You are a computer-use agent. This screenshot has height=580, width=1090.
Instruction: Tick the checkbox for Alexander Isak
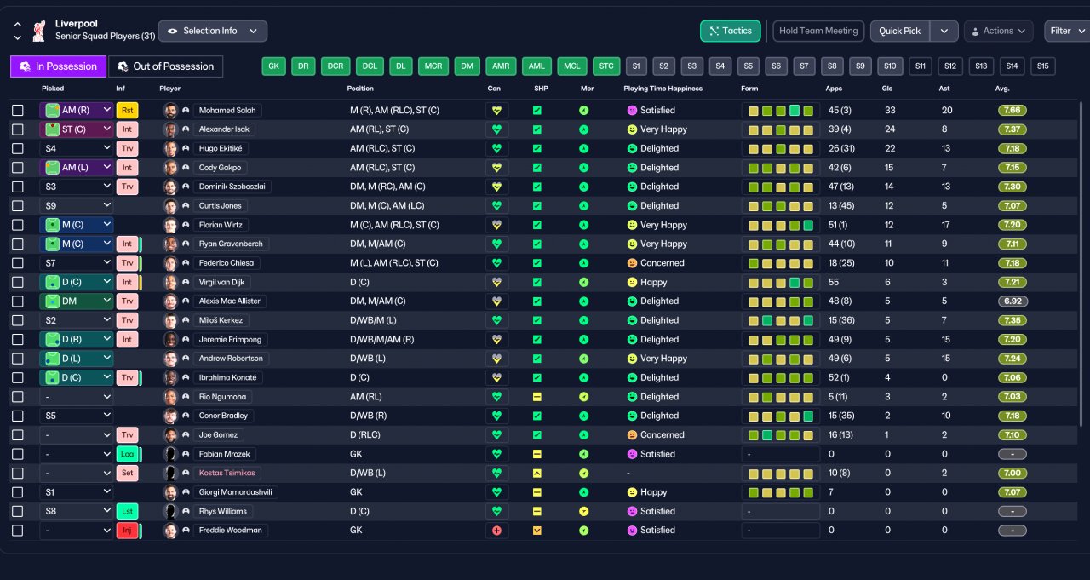point(18,129)
